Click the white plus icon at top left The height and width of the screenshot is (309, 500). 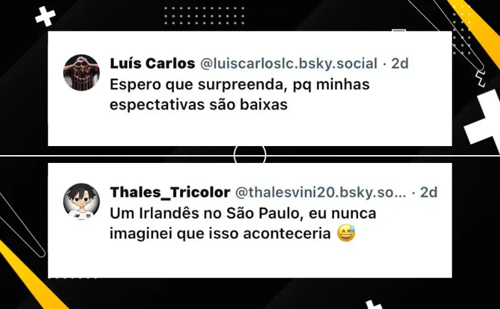coord(46,16)
